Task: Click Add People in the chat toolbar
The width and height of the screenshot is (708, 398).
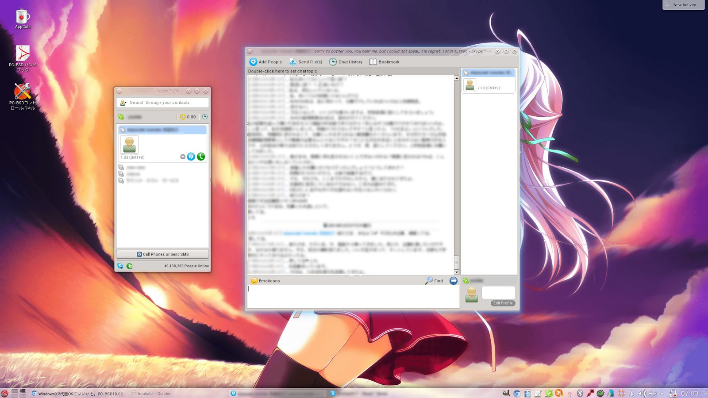Action: coord(265,62)
